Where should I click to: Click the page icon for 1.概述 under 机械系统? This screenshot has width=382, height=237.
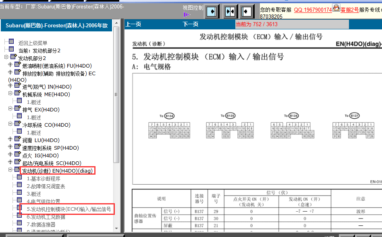[19, 101]
